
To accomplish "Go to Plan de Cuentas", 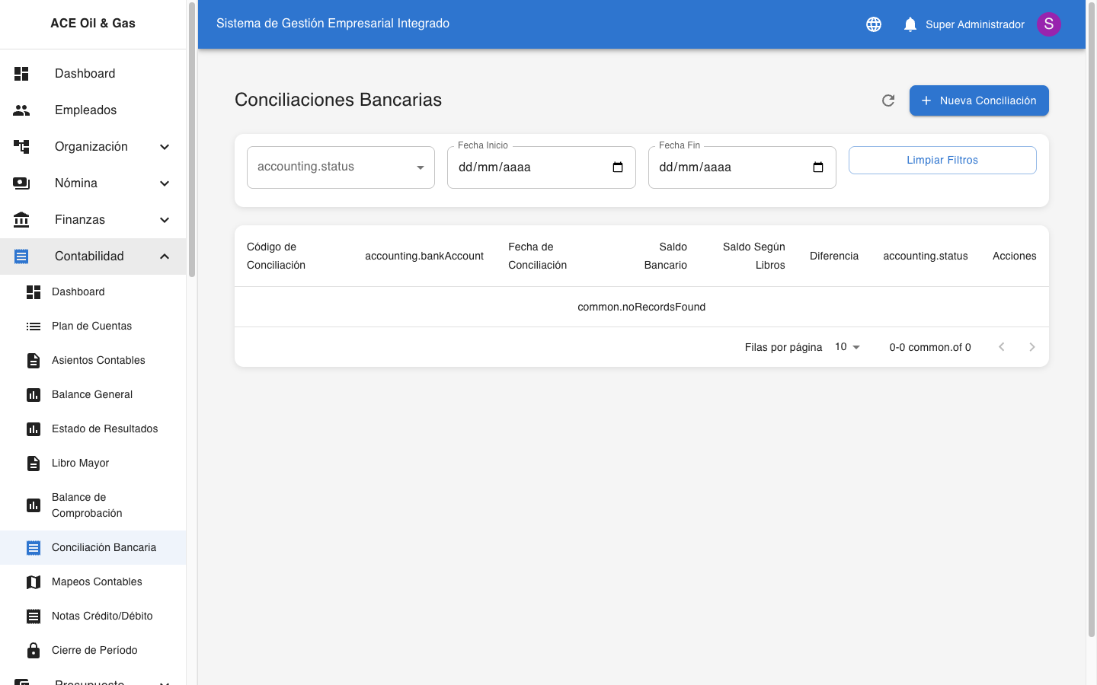I will (91, 326).
